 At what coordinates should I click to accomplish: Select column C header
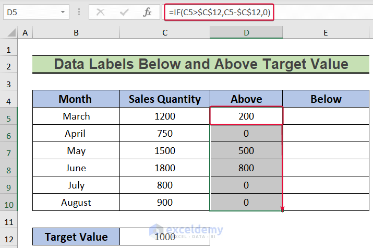[165, 33]
